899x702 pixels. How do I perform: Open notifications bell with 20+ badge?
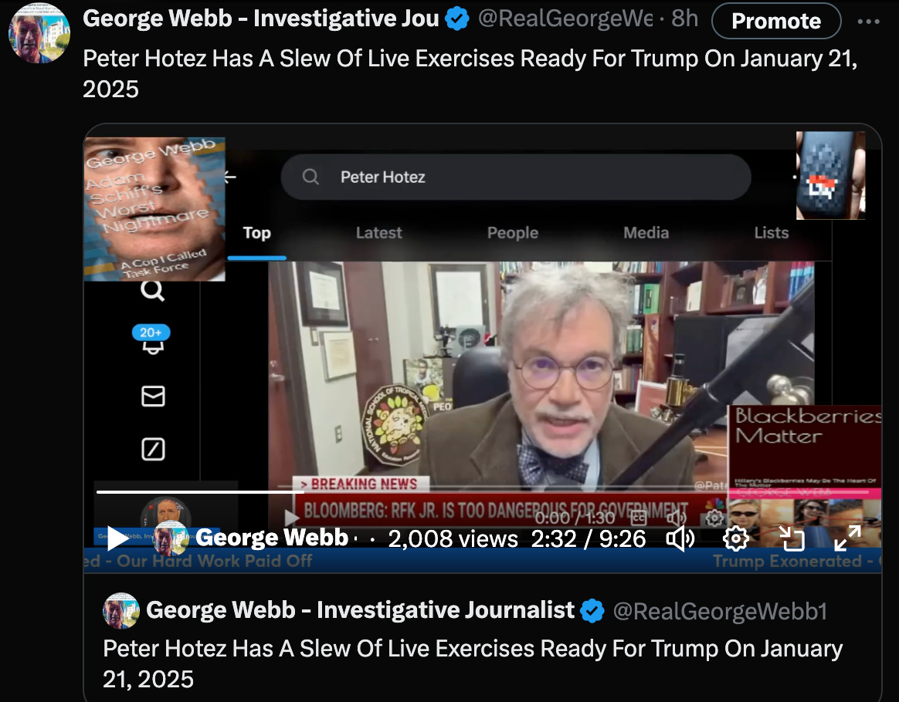pos(151,341)
